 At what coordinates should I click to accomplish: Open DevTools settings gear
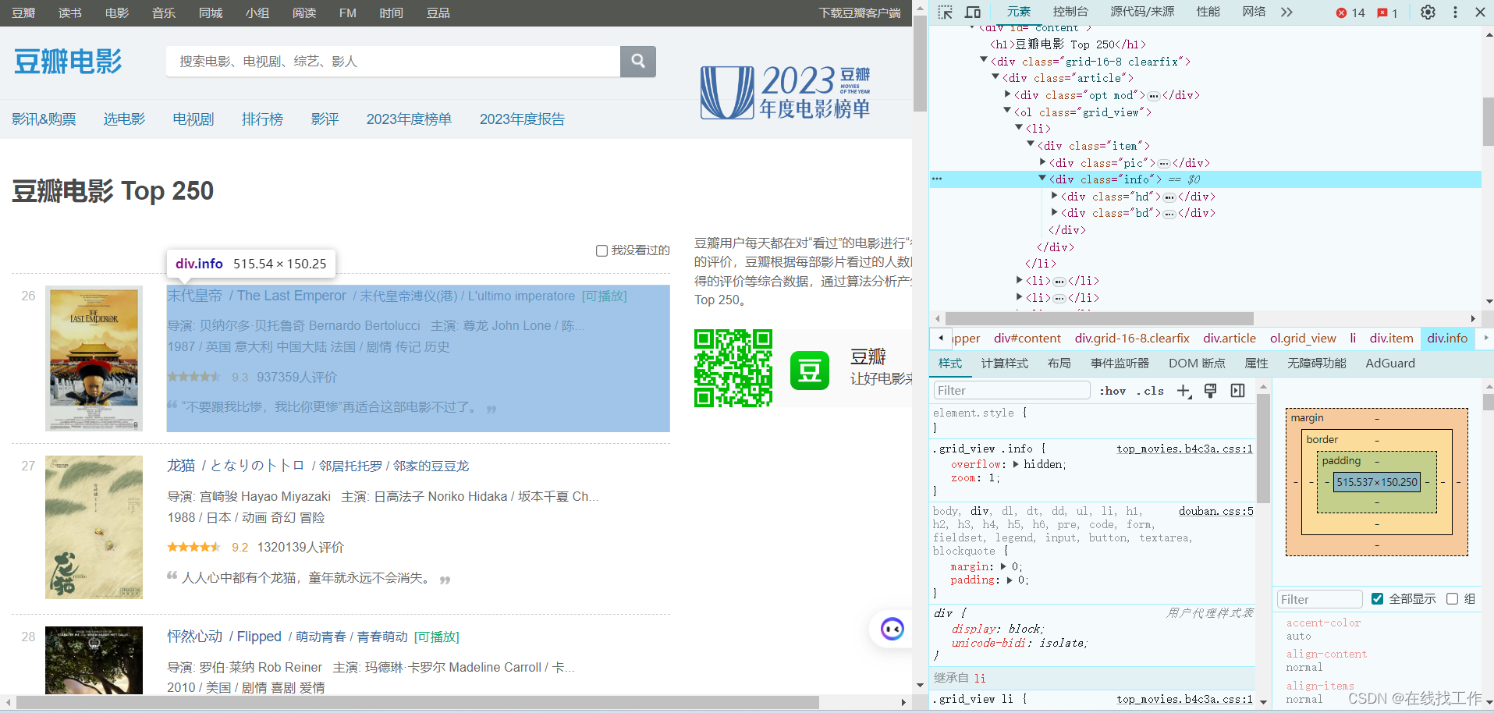click(1428, 12)
